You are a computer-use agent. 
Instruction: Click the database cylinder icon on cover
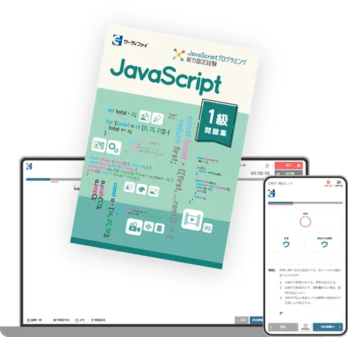tap(159, 228)
